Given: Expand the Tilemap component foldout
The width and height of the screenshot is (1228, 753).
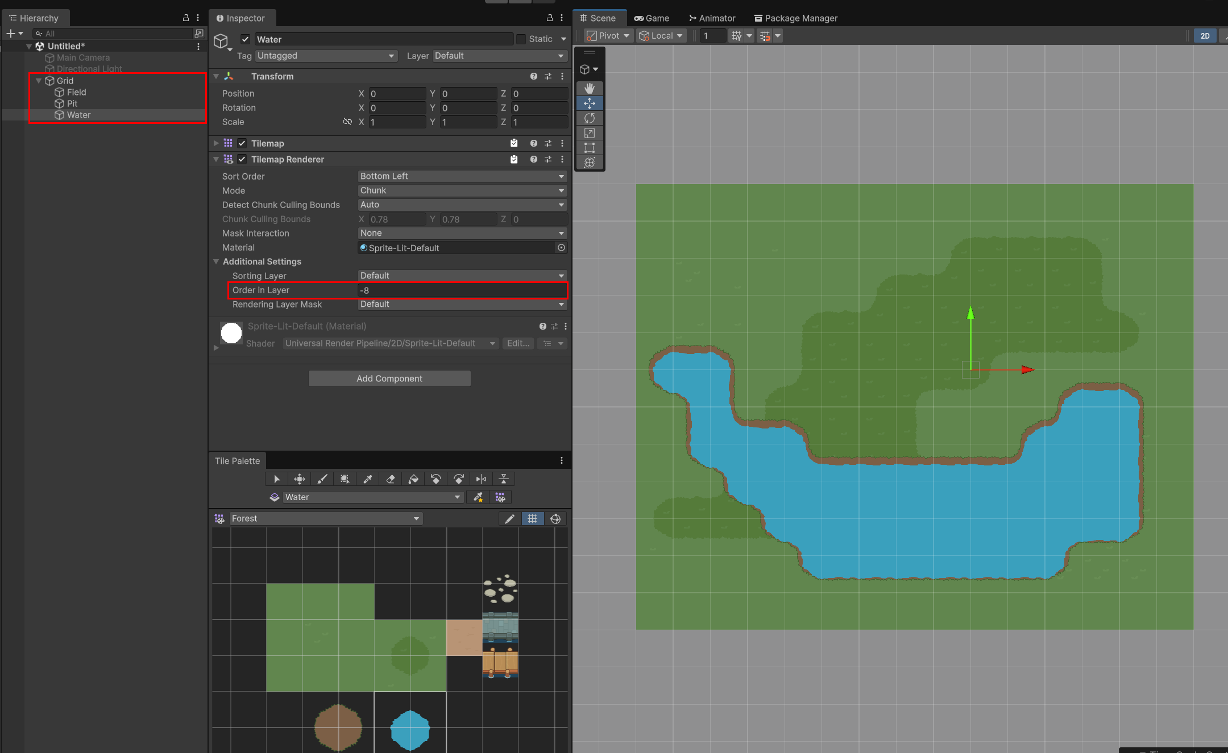Looking at the screenshot, I should pyautogui.click(x=216, y=143).
